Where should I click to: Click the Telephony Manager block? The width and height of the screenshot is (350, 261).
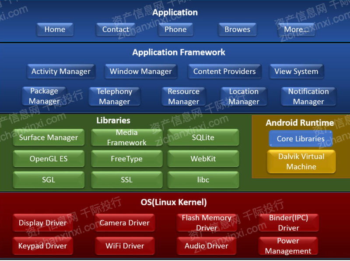tap(114, 96)
